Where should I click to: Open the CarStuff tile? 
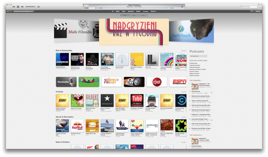134,82
